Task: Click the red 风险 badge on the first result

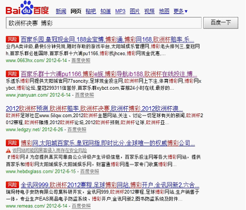Action: coord(12,39)
